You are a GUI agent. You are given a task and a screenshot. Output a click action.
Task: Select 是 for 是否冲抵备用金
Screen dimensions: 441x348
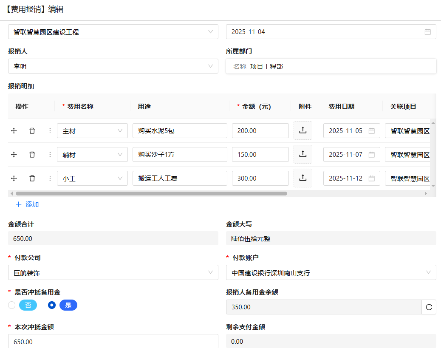pyautogui.click(x=52, y=305)
